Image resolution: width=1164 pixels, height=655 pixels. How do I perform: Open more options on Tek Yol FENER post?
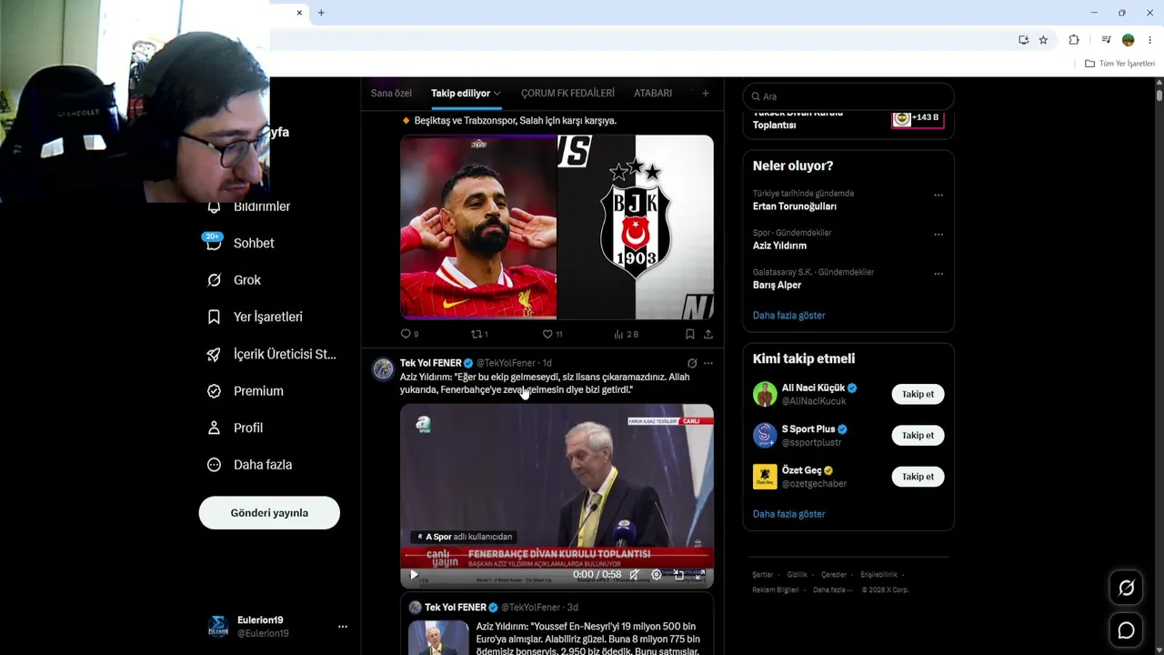(708, 363)
